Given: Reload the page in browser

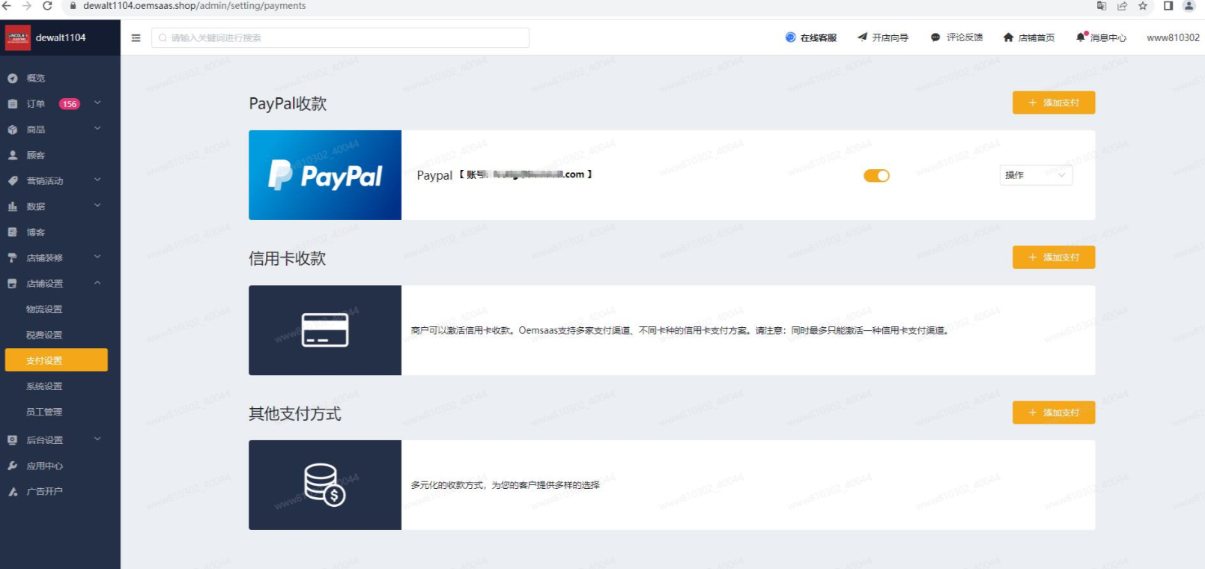Looking at the screenshot, I should point(47,6).
